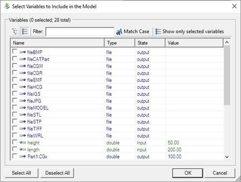
Task: Click the output arrow icon of fileSTL
Action: click(22, 115)
